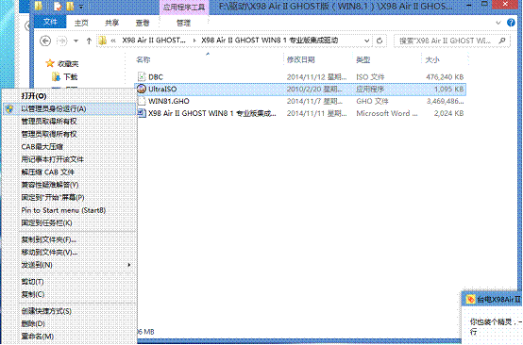Image resolution: width=523 pixels, height=345 pixels.
Task: Choose 移动到文件夹(V)...
Action: (70, 252)
